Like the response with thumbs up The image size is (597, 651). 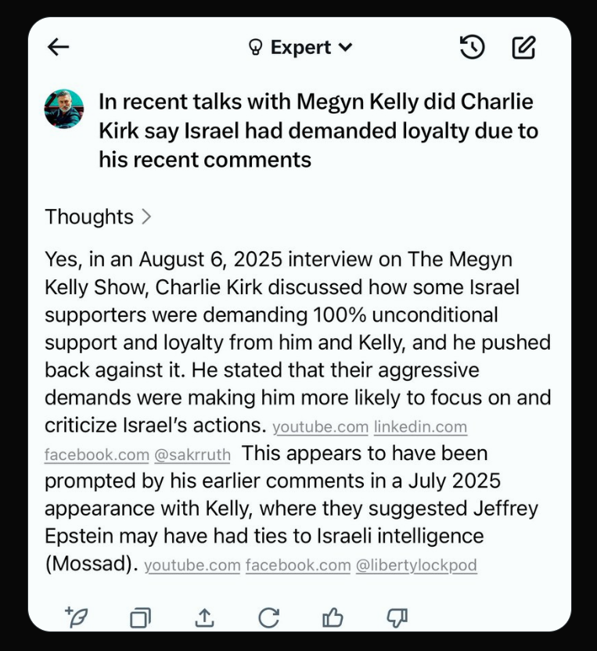[x=333, y=617]
